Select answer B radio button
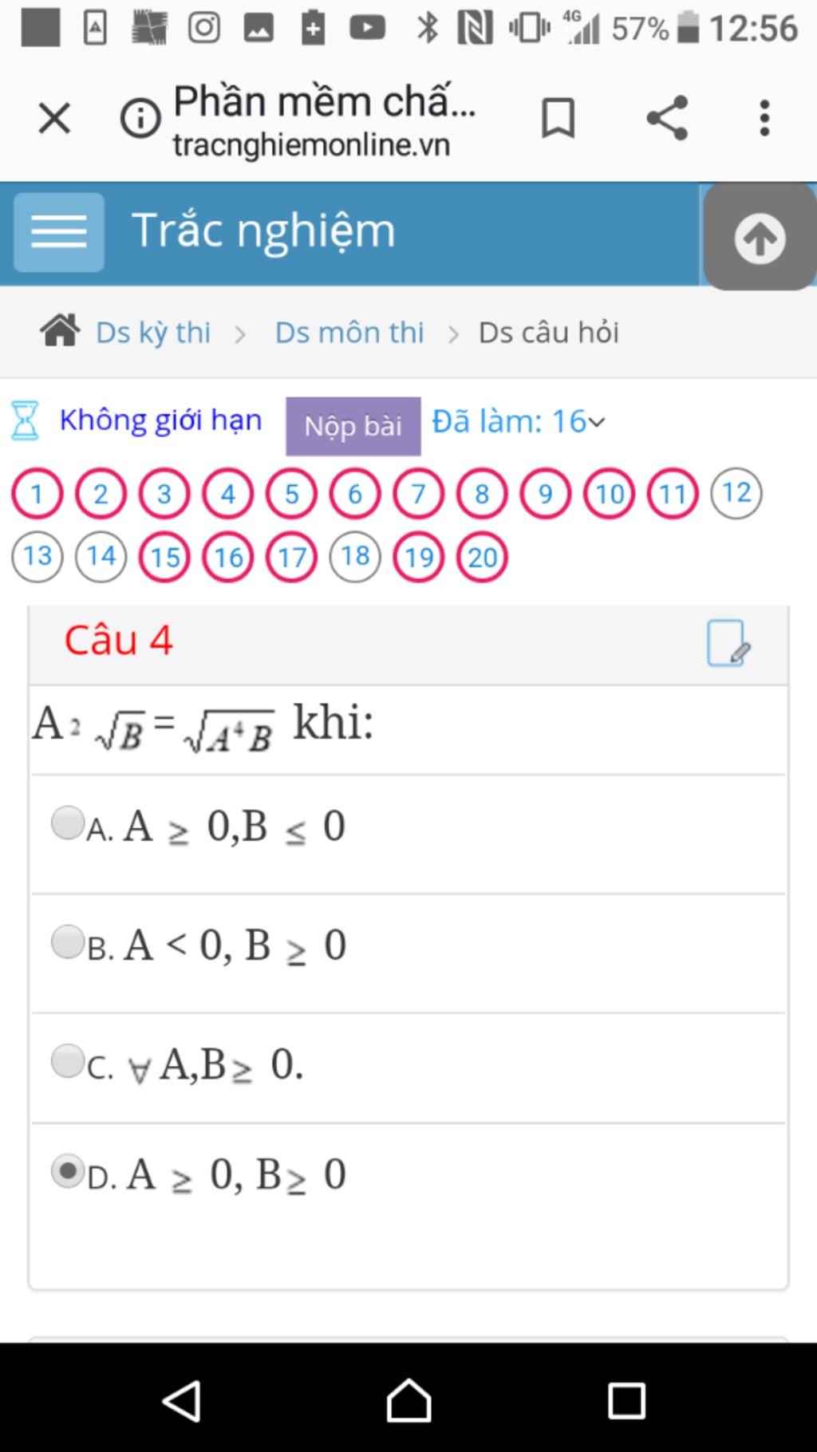The image size is (817, 1452). [68, 942]
